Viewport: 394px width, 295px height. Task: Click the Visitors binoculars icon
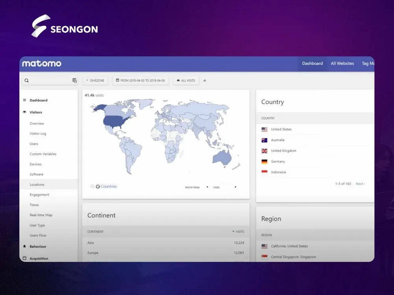coord(24,112)
